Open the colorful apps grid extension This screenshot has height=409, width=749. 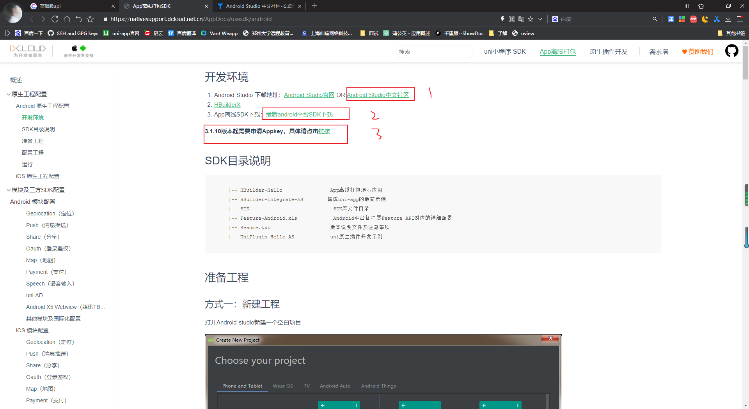click(682, 19)
